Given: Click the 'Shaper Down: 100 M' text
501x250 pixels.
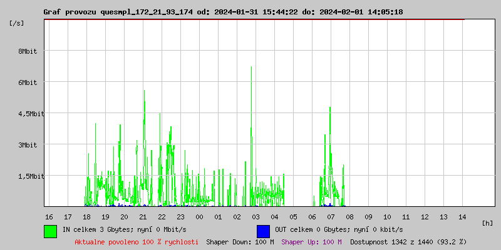Looking at the screenshot, I should tap(240, 241).
